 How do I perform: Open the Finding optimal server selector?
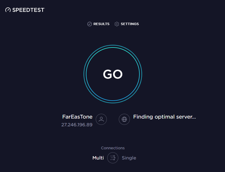tap(165, 117)
